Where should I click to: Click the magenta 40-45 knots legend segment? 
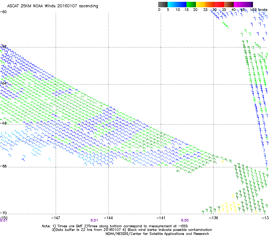tap(238, 4)
